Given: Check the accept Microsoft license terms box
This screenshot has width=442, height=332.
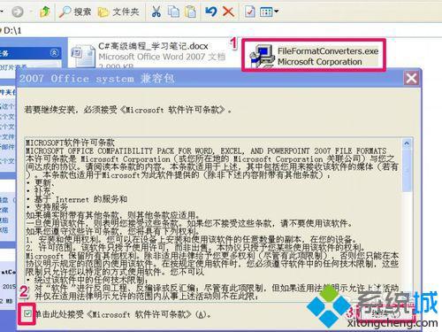Looking at the screenshot, I should (27, 313).
